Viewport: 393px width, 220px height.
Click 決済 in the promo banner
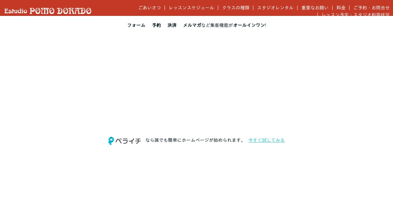(172, 25)
